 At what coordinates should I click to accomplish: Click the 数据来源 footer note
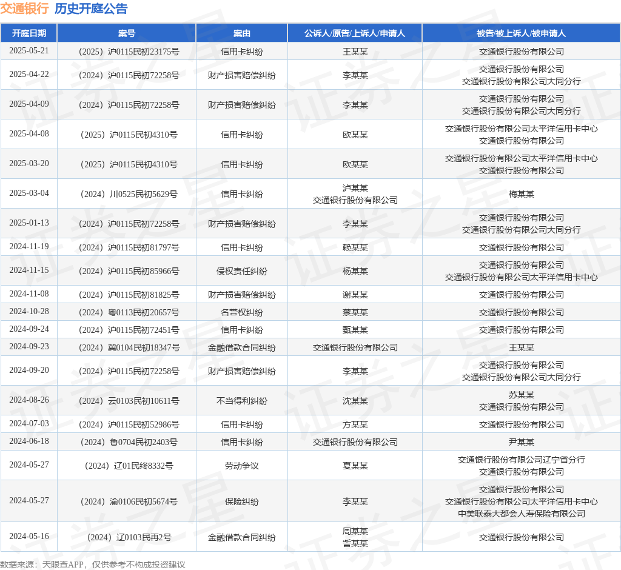(x=93, y=565)
